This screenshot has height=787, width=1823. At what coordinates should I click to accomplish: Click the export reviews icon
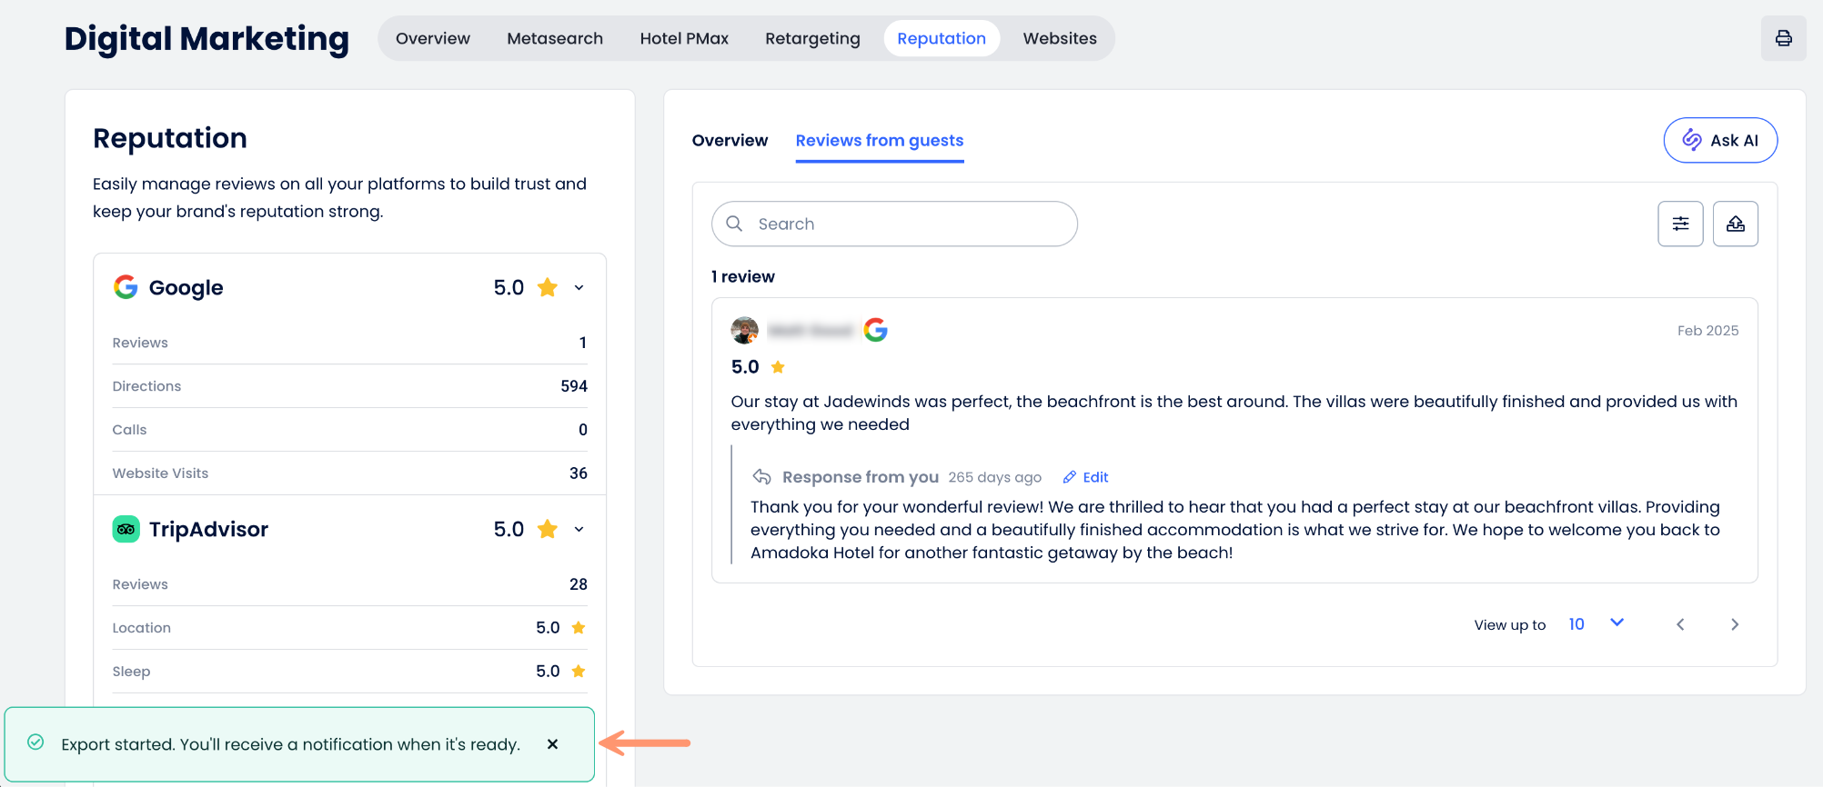tap(1735, 224)
